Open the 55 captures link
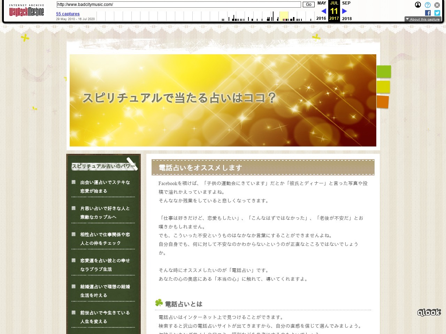 pyautogui.click(x=68, y=14)
